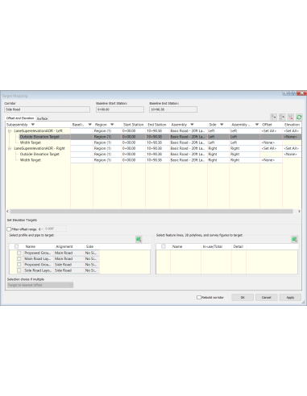The height and width of the screenshot is (396, 307).
Task: Click the help icon in title bar
Action: pyautogui.click(x=293, y=93)
